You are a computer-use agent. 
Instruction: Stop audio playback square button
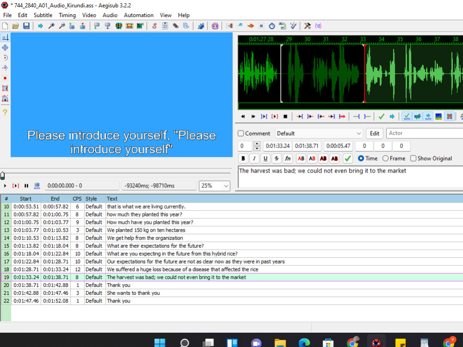[x=285, y=117]
